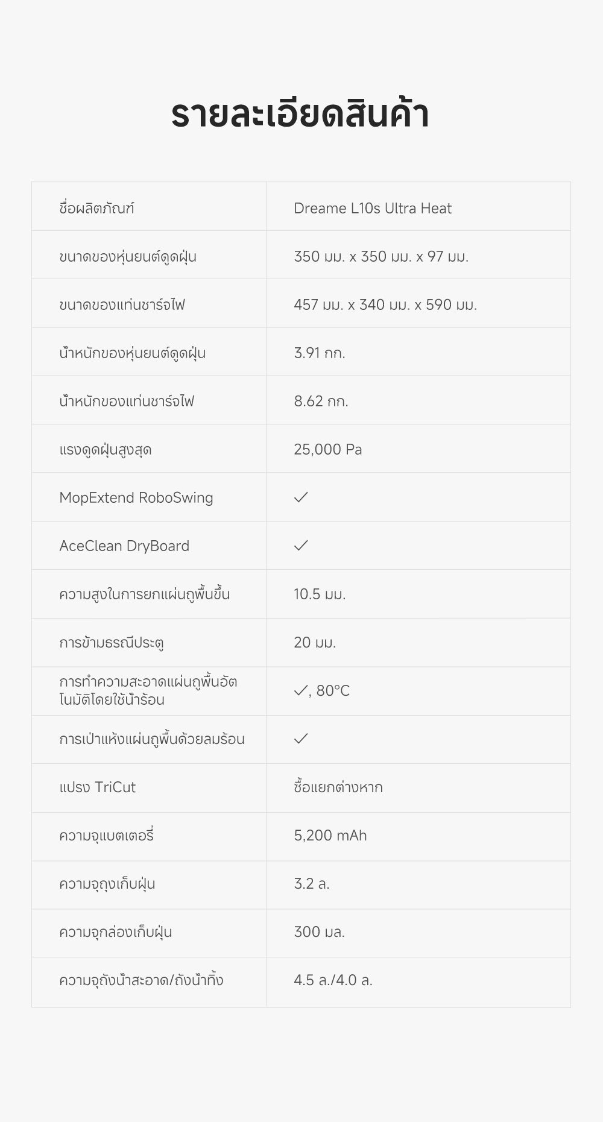Select the ซื้อแยกต่างหาก text
This screenshot has height=1122, width=603.
[x=338, y=787]
